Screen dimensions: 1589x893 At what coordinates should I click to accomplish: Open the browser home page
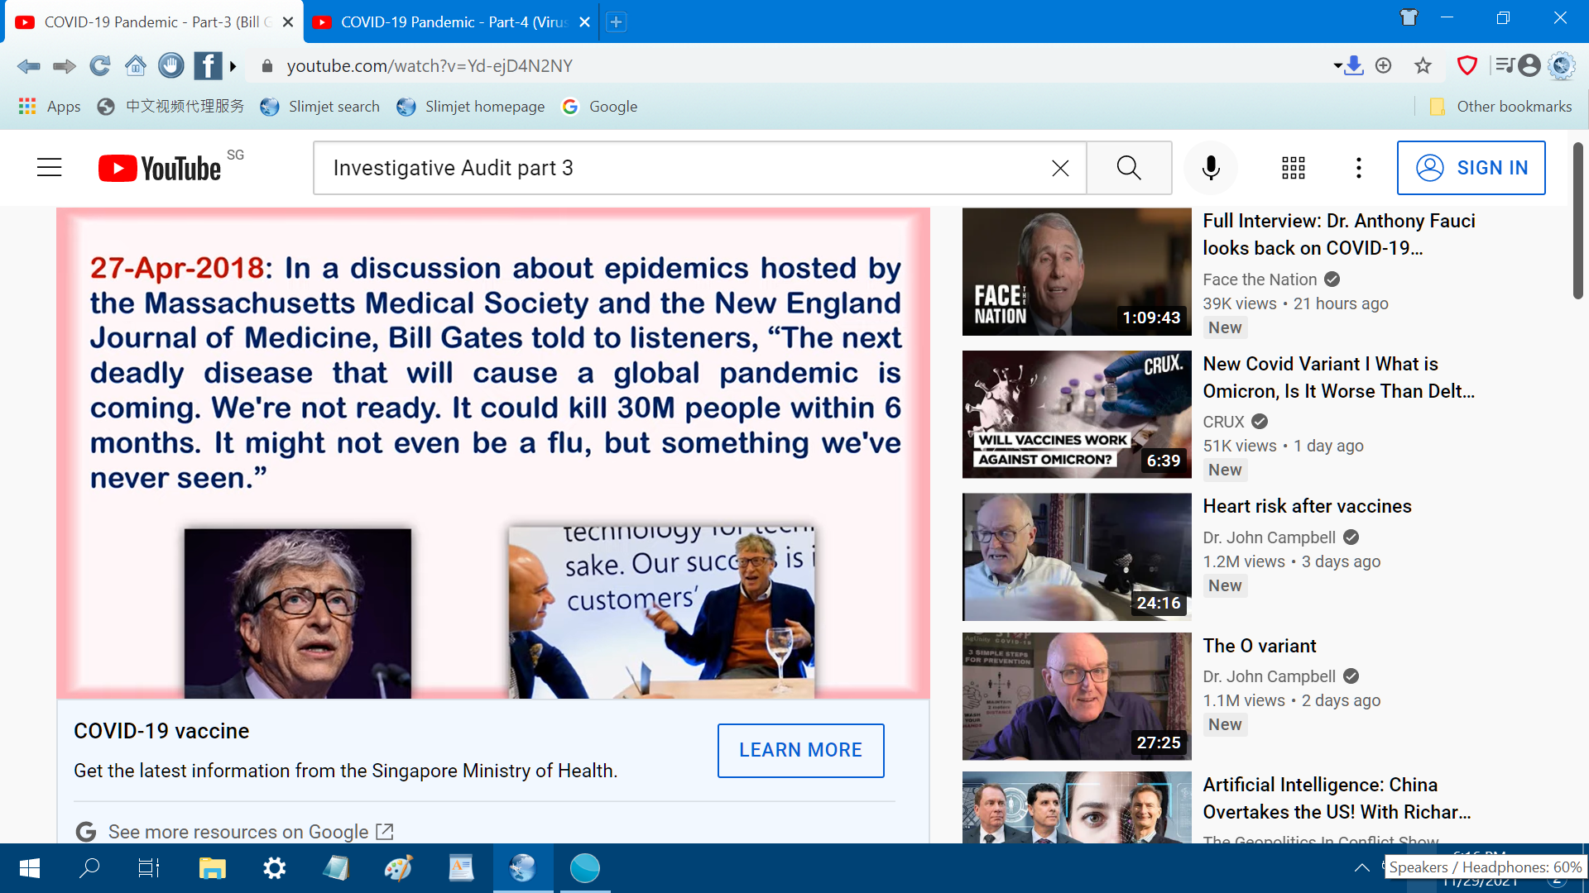[136, 65]
